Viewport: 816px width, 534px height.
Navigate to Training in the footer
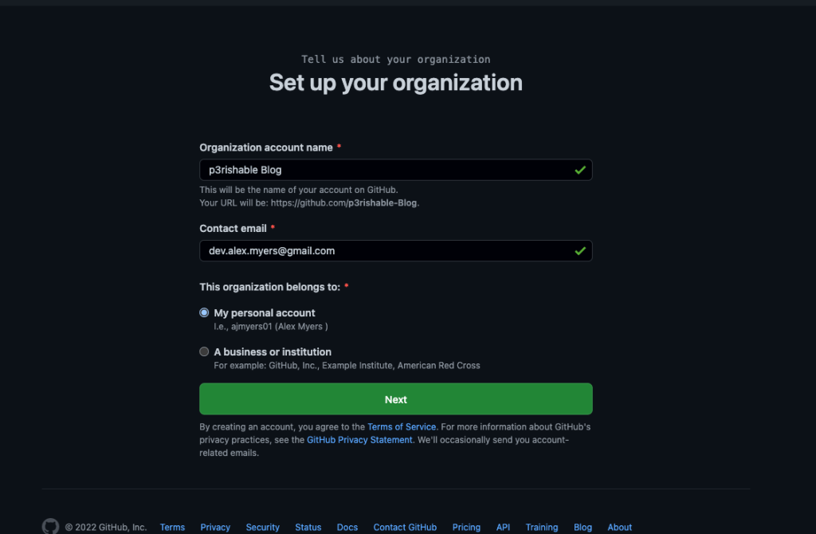pos(542,528)
